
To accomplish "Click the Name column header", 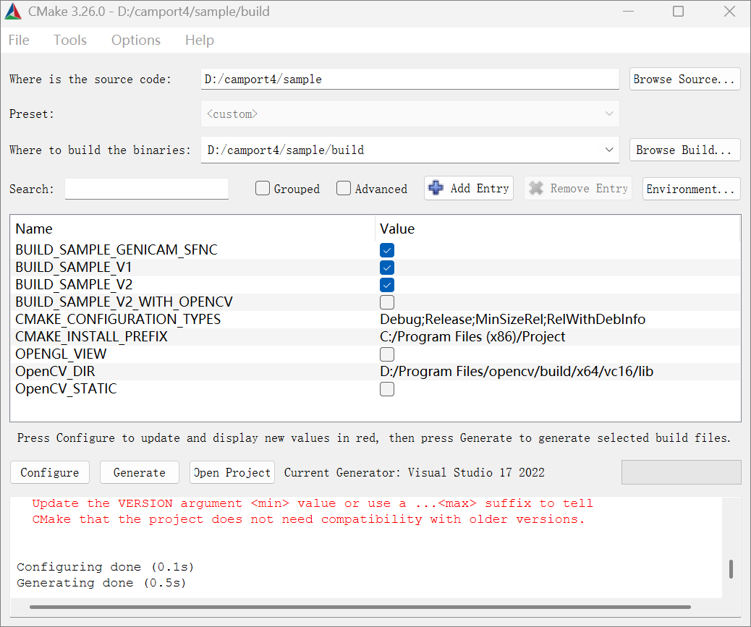I will click(x=33, y=229).
